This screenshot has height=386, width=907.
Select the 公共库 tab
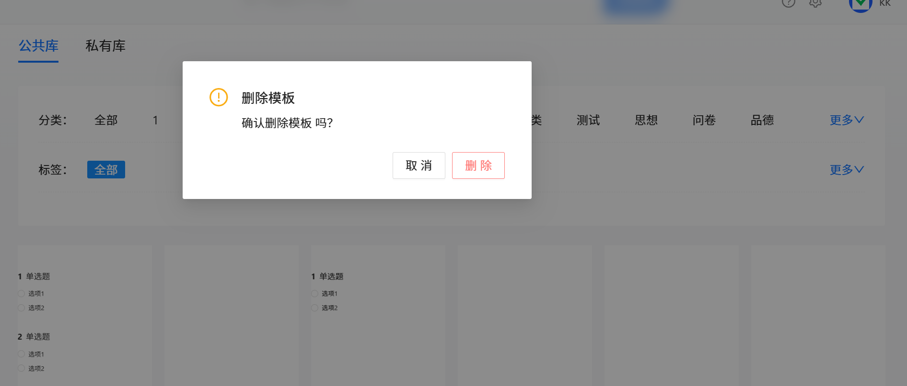tap(38, 46)
